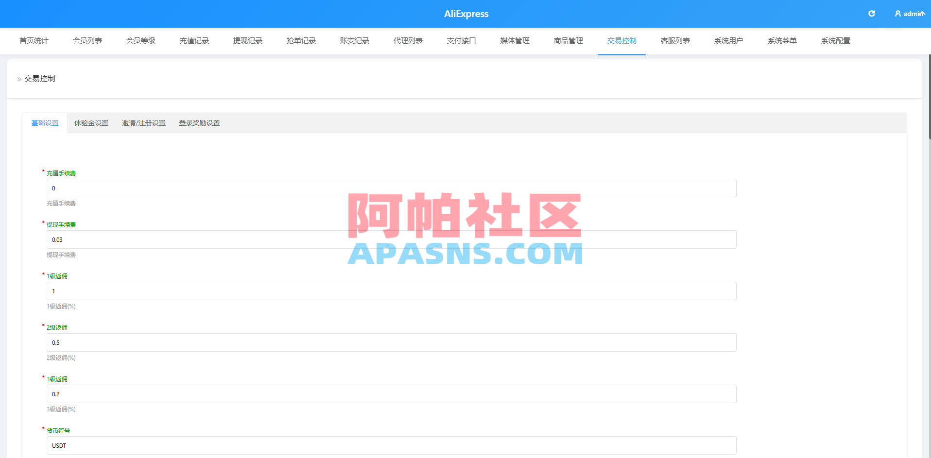Open 媒体管理 menu item

pos(515,41)
